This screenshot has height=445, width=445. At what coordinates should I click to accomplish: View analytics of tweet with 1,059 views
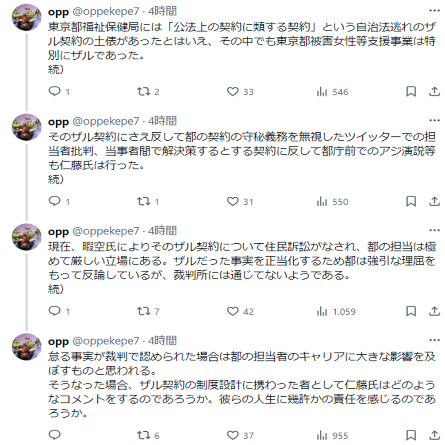click(322, 311)
